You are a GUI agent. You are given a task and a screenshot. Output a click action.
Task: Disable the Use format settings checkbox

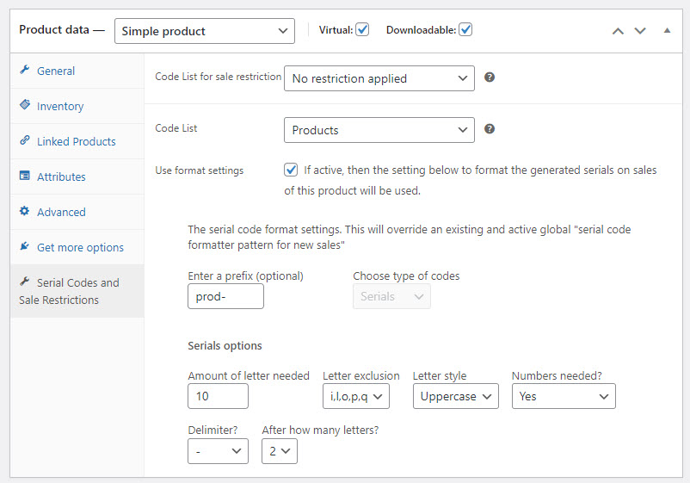(292, 170)
